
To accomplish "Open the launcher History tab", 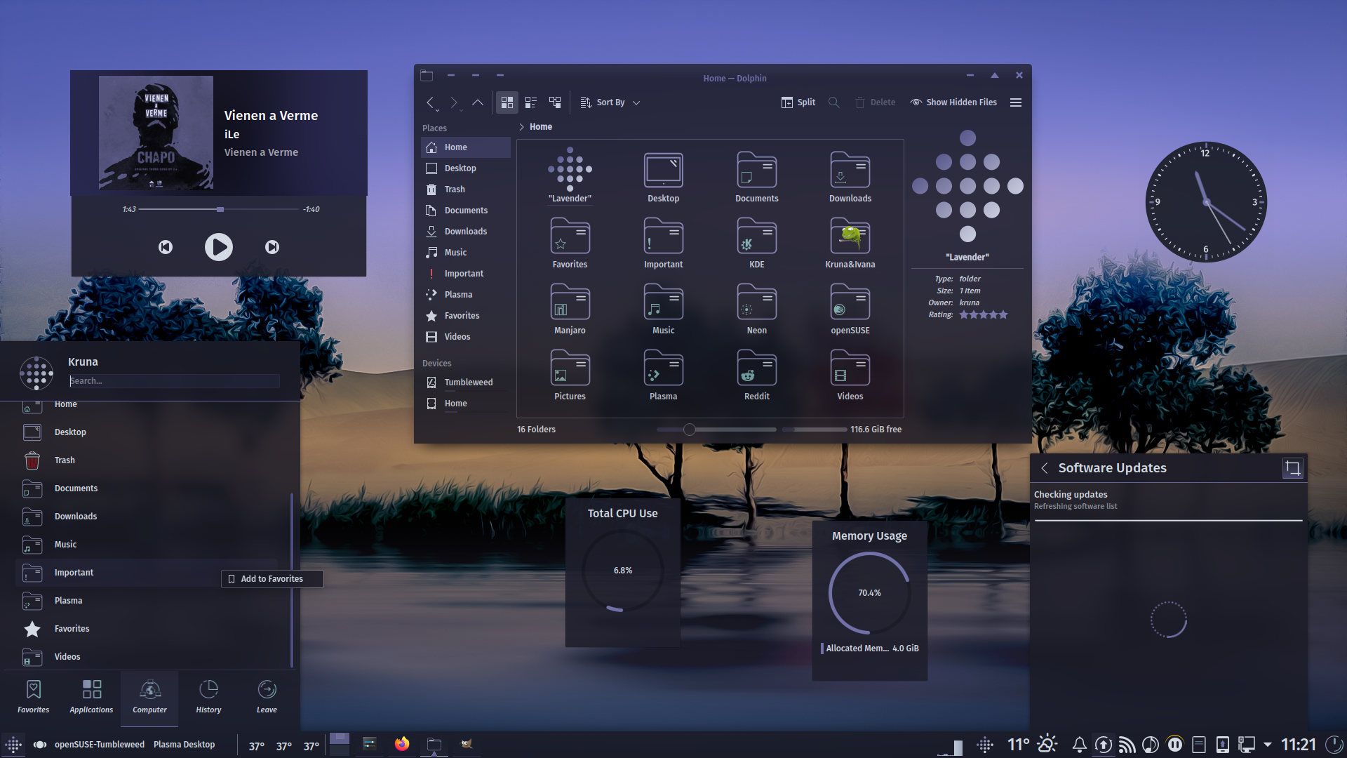I will click(208, 697).
